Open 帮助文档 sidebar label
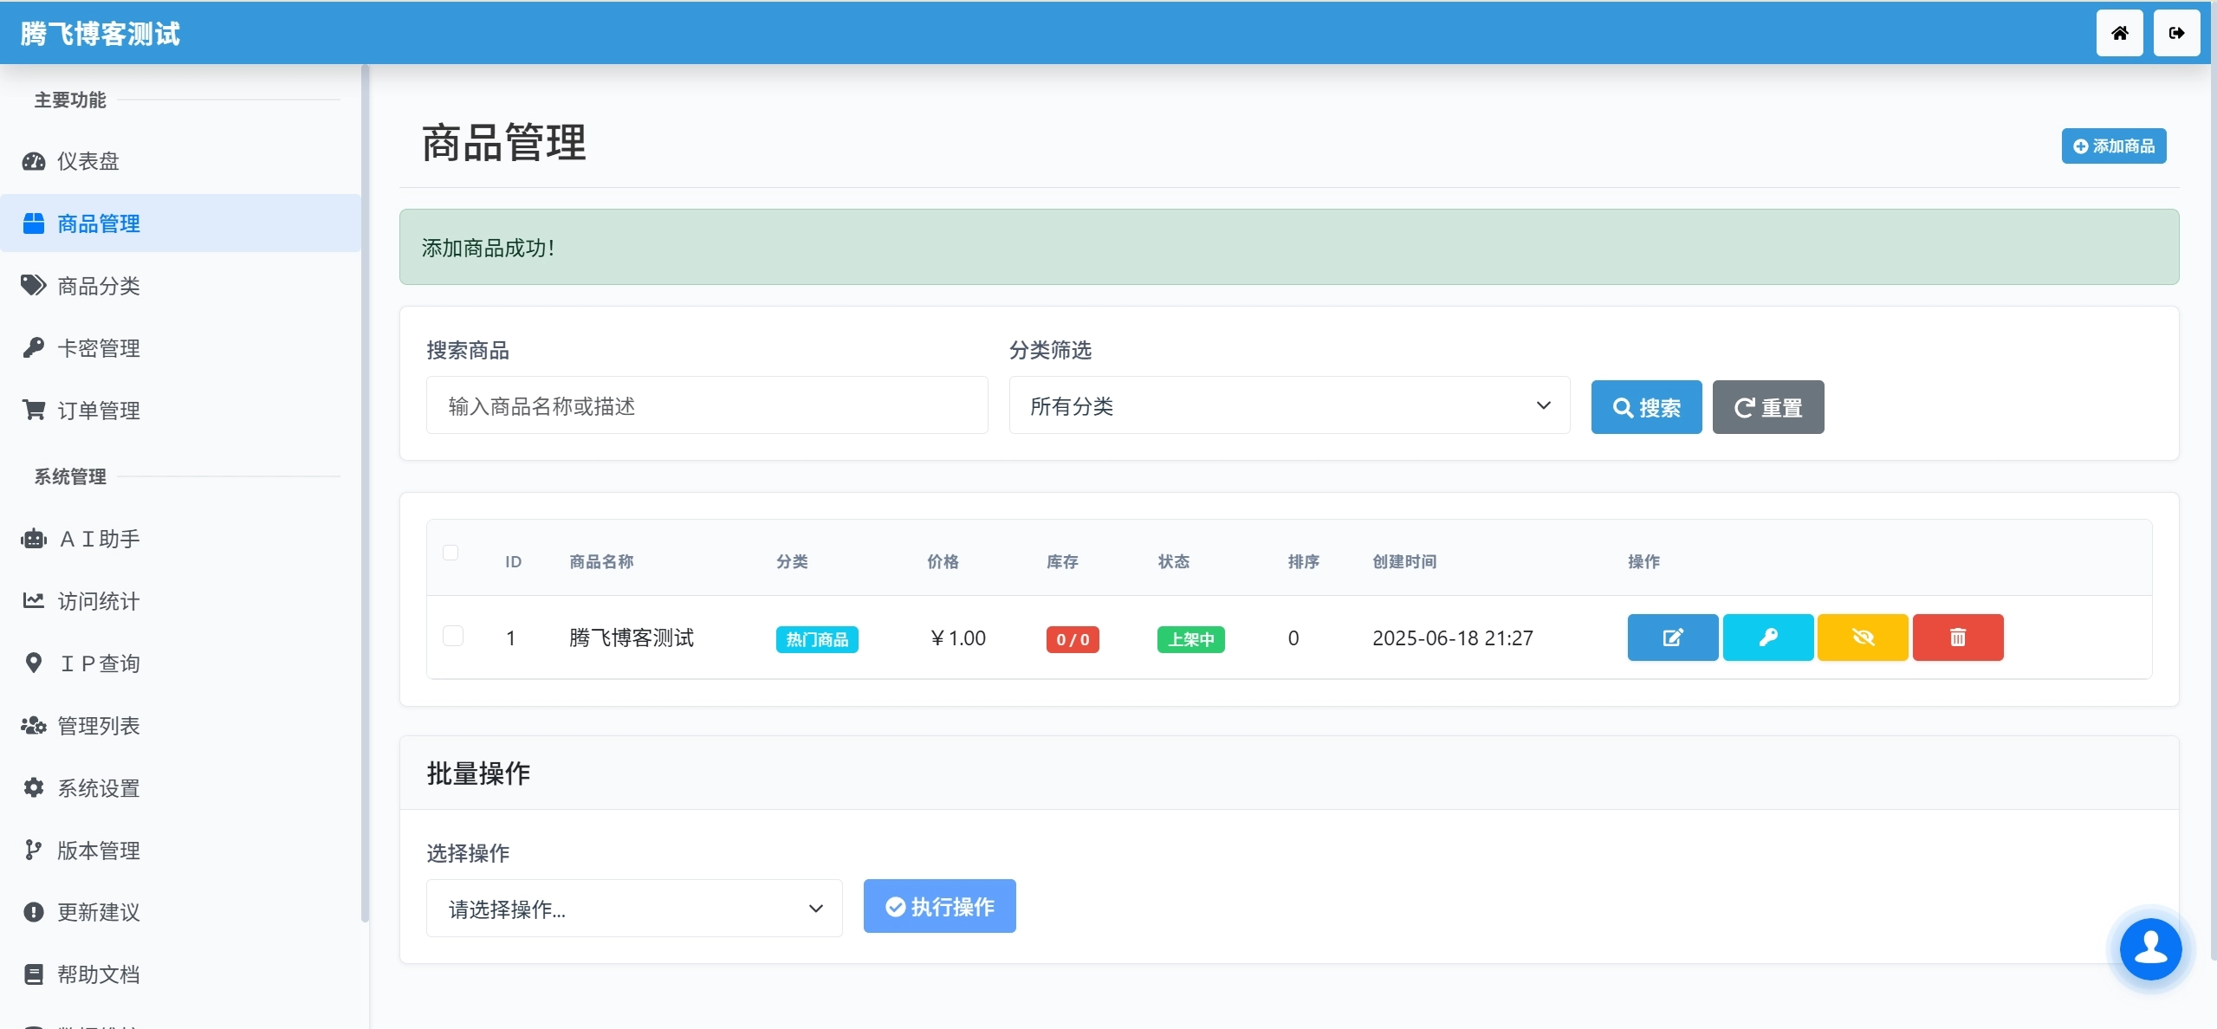This screenshot has width=2217, height=1029. pyautogui.click(x=99, y=974)
